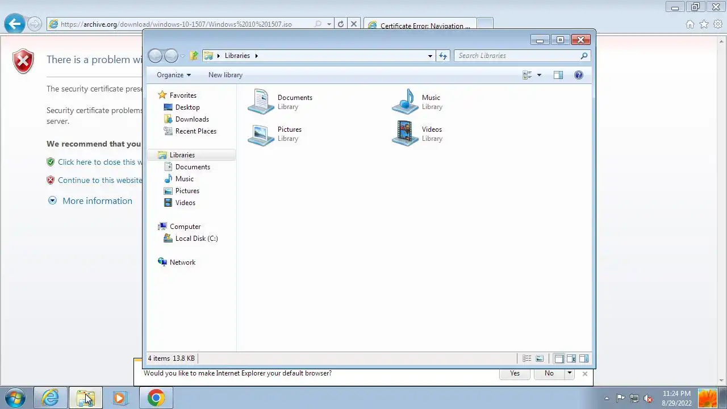Dismiss default browser notification bar

tap(585, 373)
